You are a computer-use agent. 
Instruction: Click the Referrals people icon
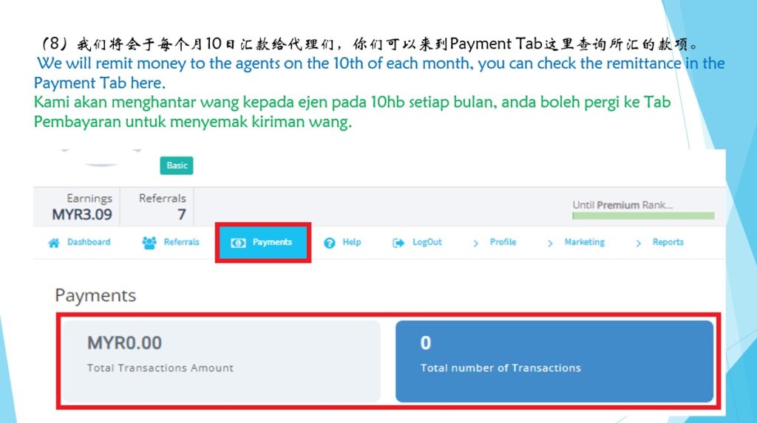[149, 243]
